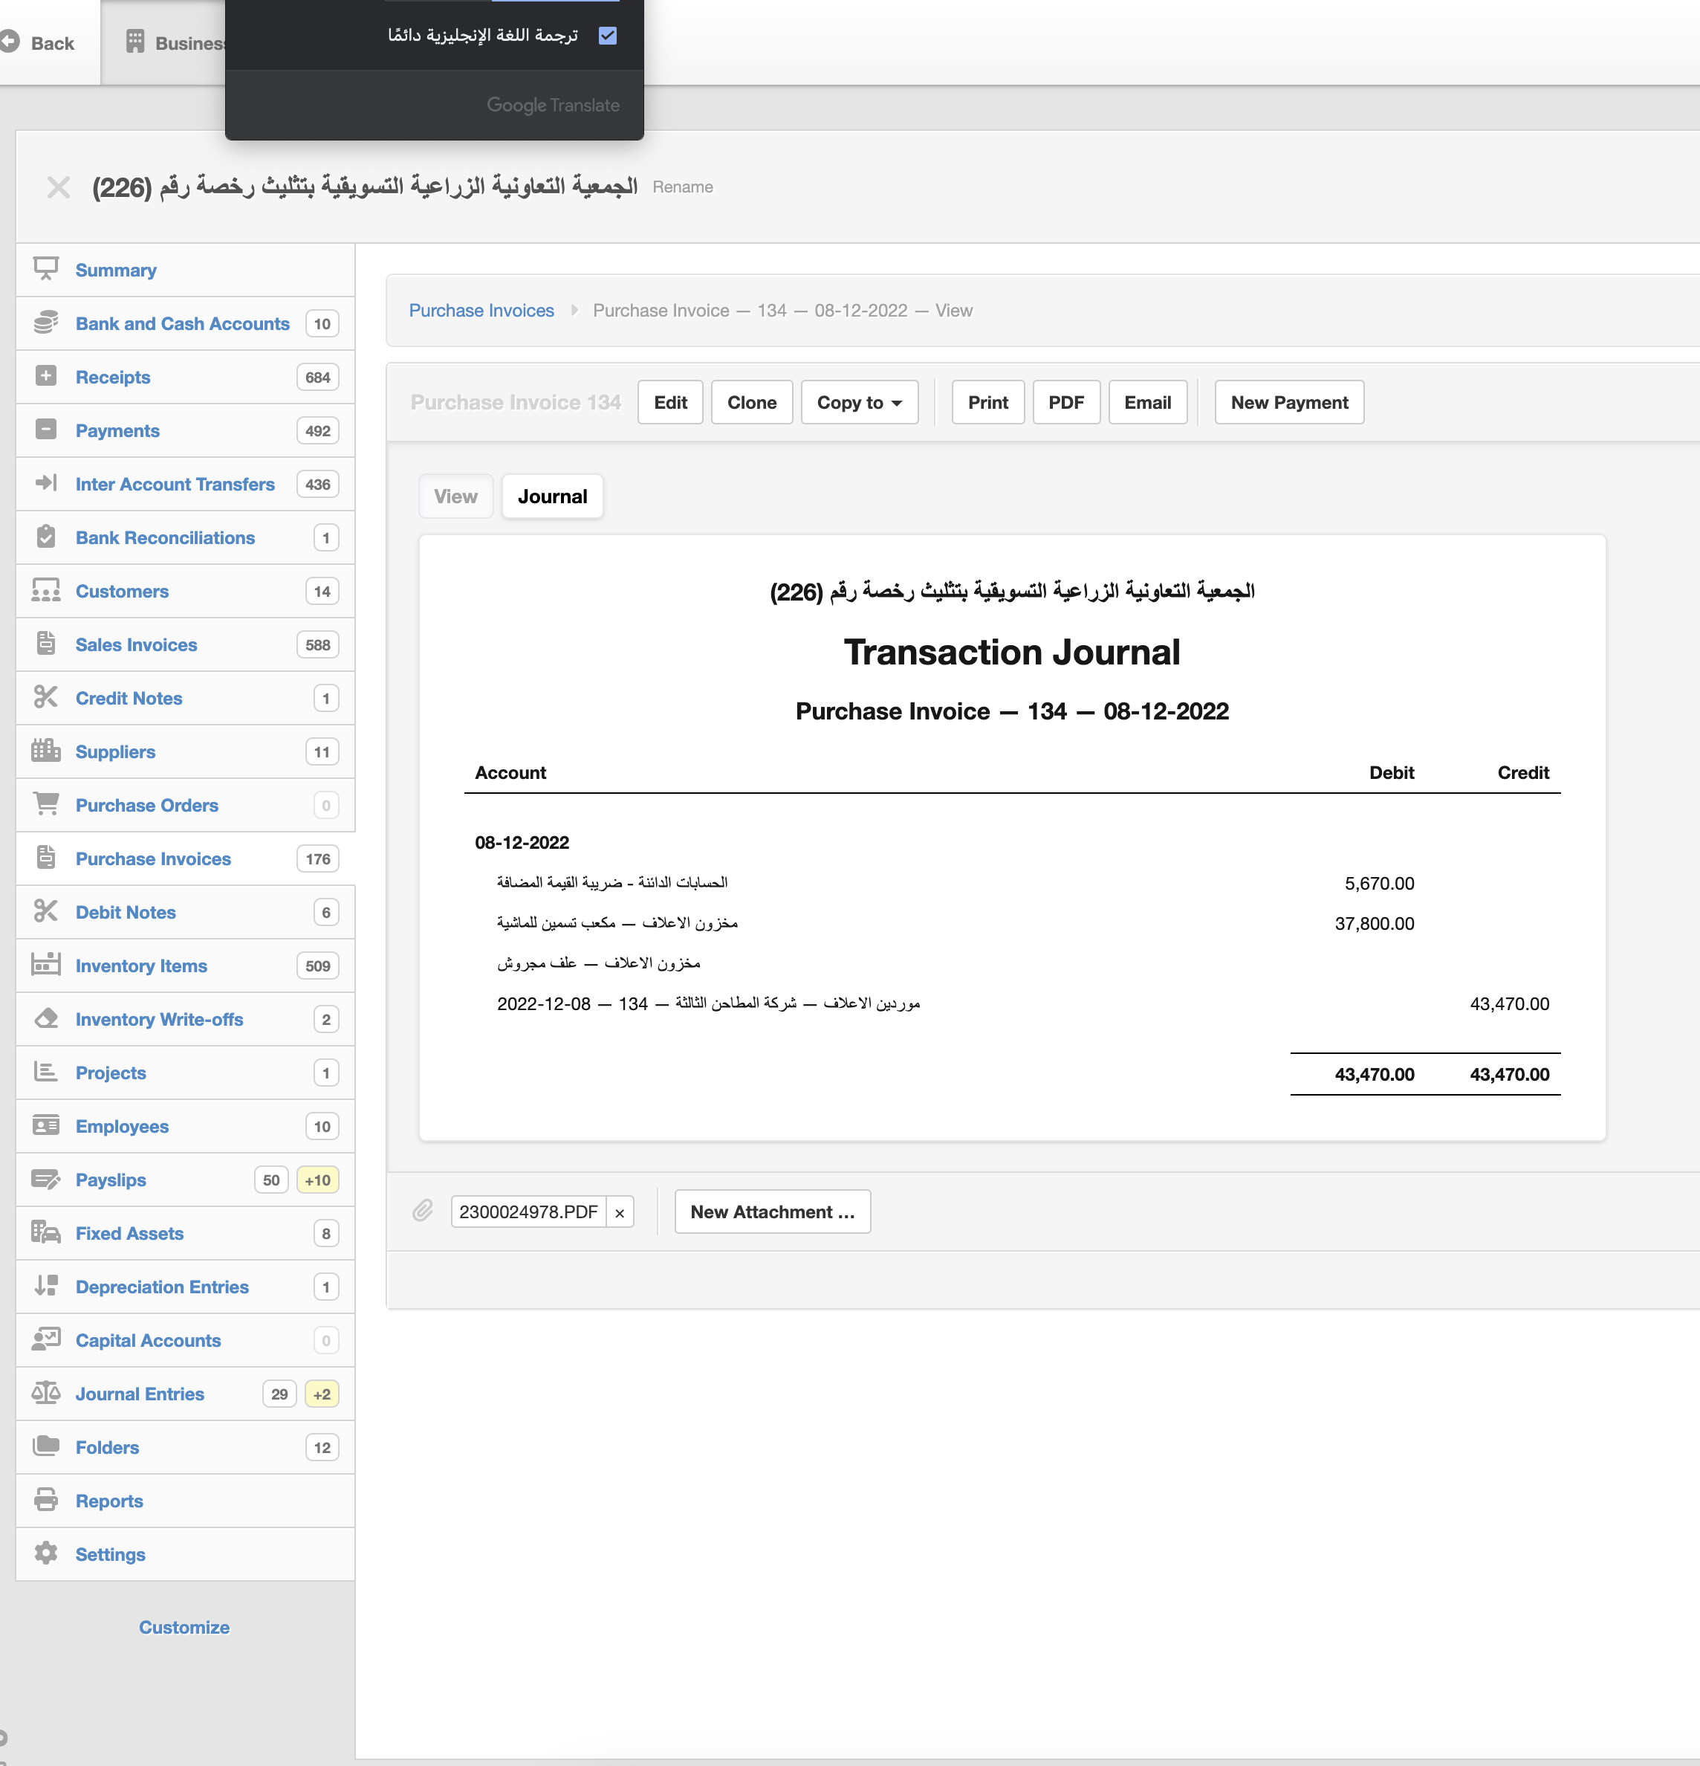Click the Bank and Cash Accounts coins icon
The width and height of the screenshot is (1700, 1766).
click(46, 323)
